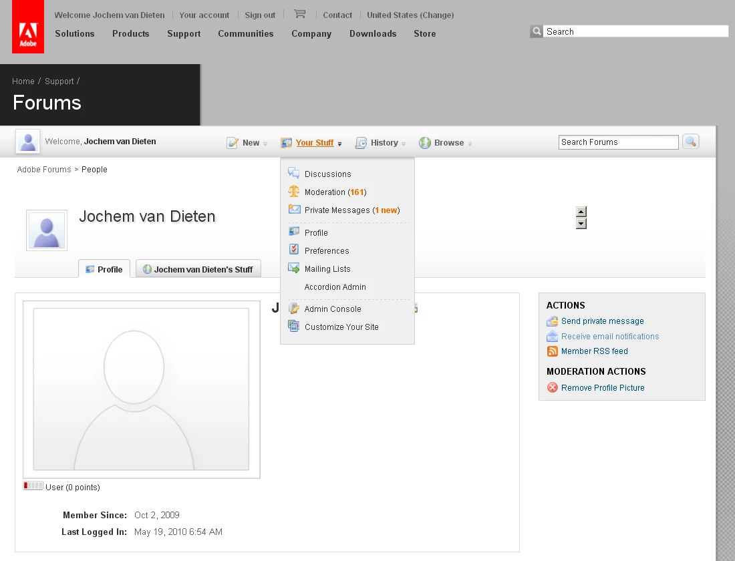Choose Customize Your Site entry

(x=341, y=327)
